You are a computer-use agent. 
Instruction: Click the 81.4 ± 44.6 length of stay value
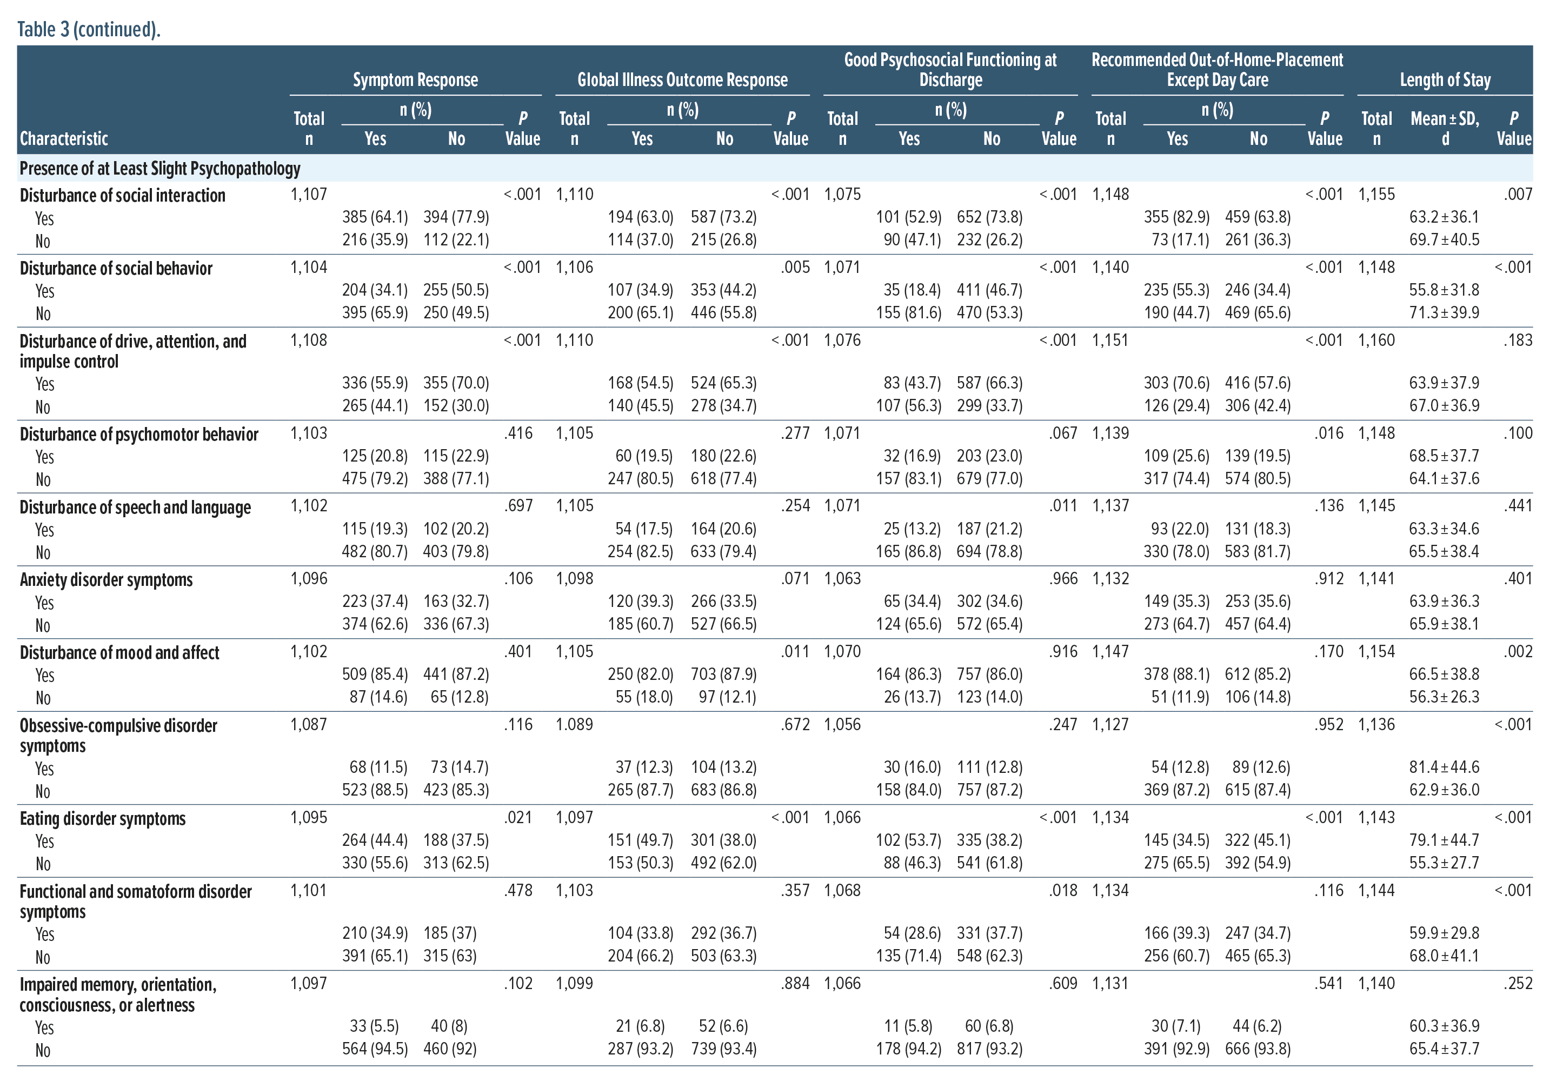coord(1444,767)
